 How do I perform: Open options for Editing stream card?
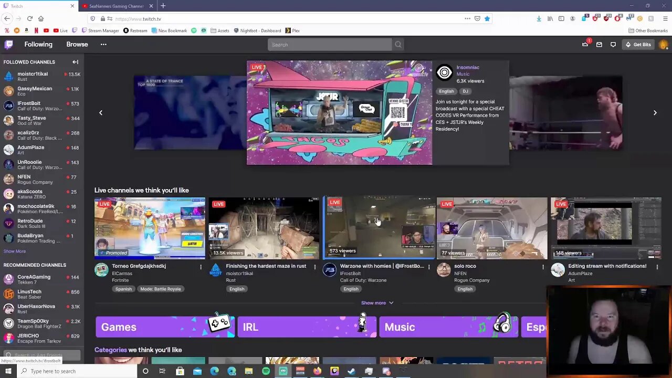pyautogui.click(x=657, y=267)
